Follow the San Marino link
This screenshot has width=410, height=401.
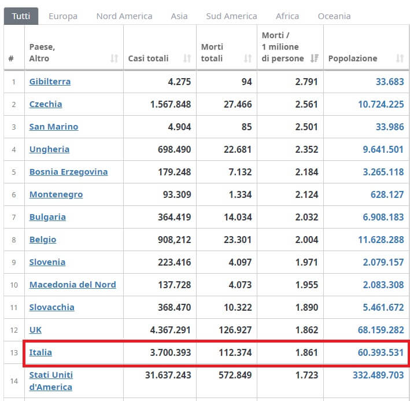(x=54, y=127)
